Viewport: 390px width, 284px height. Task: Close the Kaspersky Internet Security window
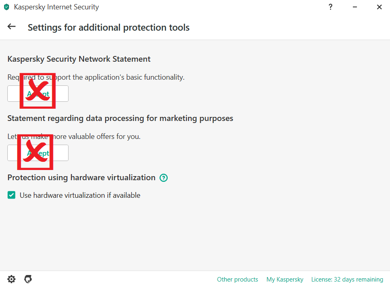click(379, 7)
